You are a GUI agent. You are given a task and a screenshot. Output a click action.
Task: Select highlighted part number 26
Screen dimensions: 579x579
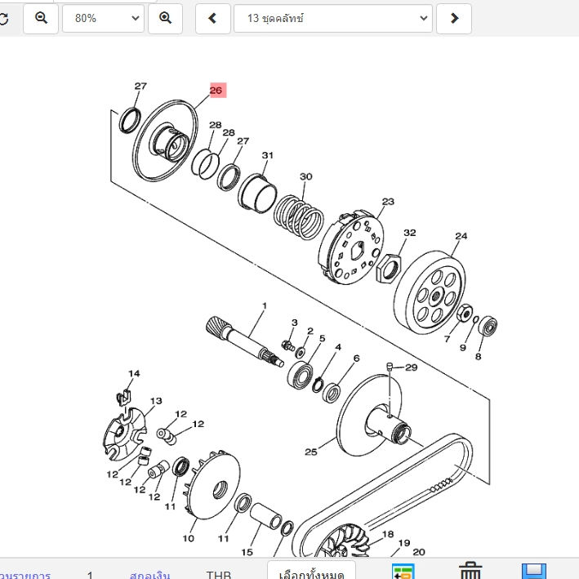click(x=218, y=90)
